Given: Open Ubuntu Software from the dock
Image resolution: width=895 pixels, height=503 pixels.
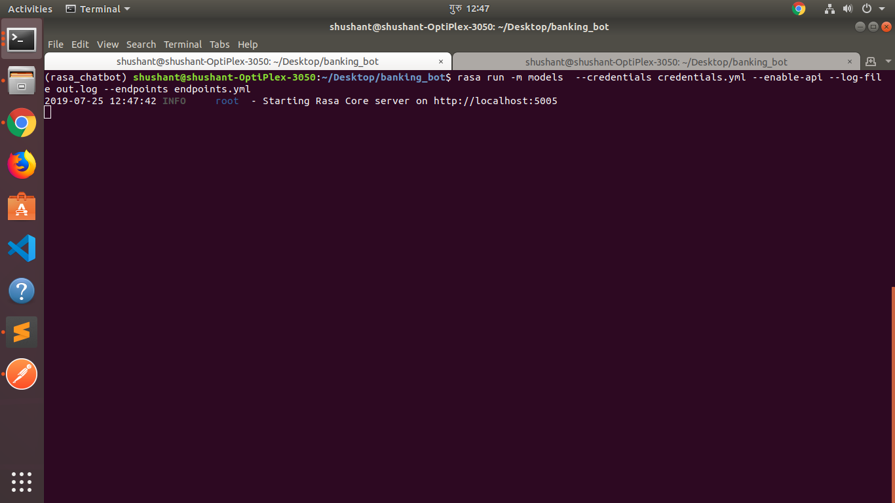Looking at the screenshot, I should tap(22, 206).
